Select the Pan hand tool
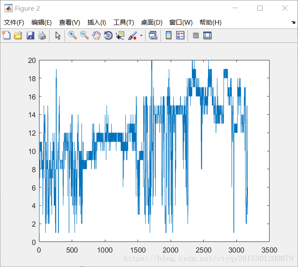This screenshot has height=267, width=298. pos(96,35)
